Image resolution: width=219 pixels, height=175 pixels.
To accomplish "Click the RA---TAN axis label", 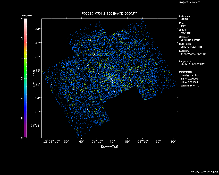I will point(109,147).
